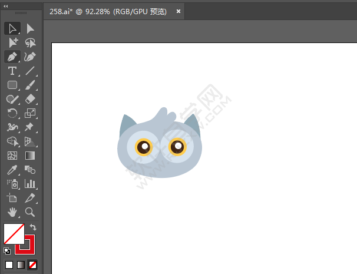Viewport: 357px width, 274px height.
Task: Select the Column Graph tool
Action: point(30,184)
